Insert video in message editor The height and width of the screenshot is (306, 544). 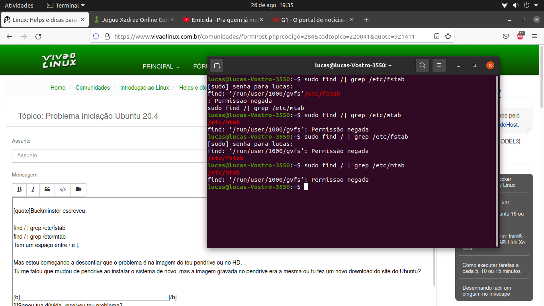(x=78, y=190)
